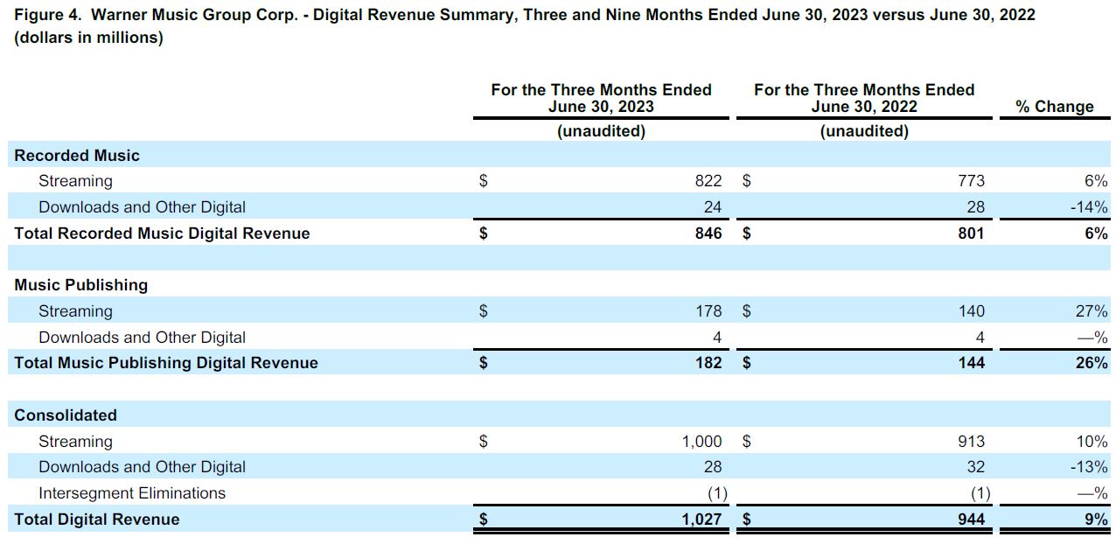Select total value 846
Viewport: 1116px width, 544px height.
(708, 234)
